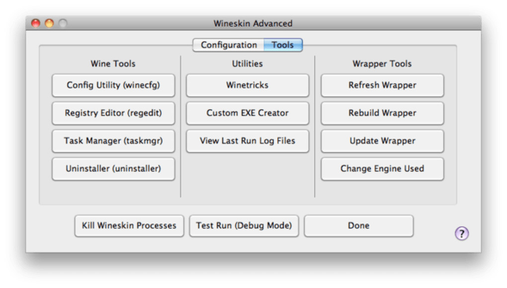Open Task Manager (taskmgr)

click(113, 141)
